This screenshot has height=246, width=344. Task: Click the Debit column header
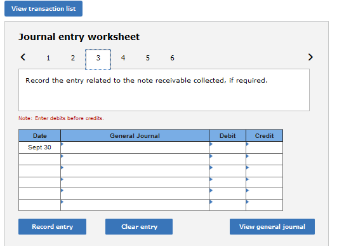[x=227, y=135]
